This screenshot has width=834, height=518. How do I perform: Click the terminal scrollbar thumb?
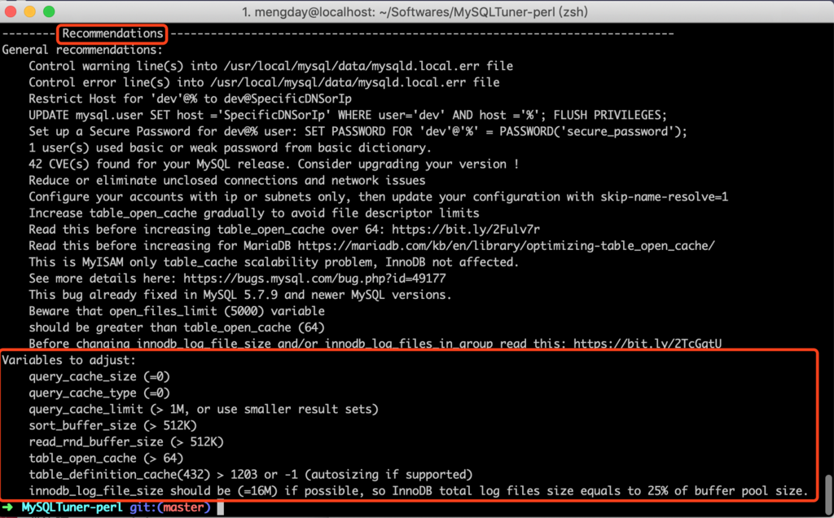coord(828,494)
